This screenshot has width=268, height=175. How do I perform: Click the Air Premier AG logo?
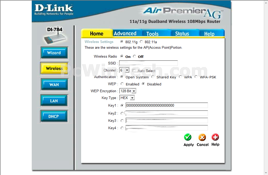tap(183, 13)
